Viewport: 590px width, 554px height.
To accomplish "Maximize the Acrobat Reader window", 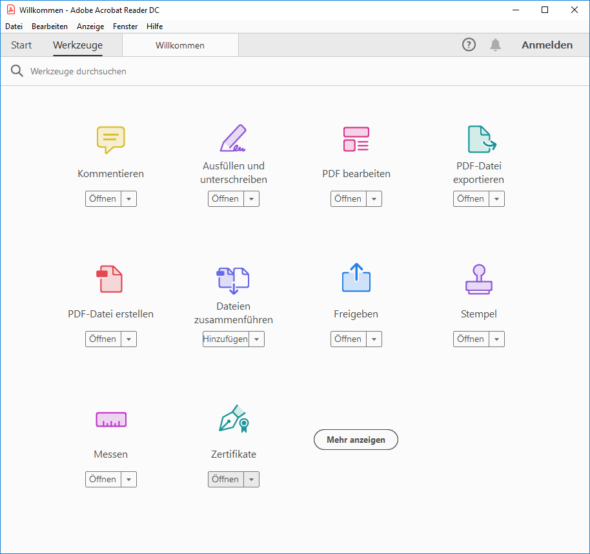I will click(x=545, y=10).
